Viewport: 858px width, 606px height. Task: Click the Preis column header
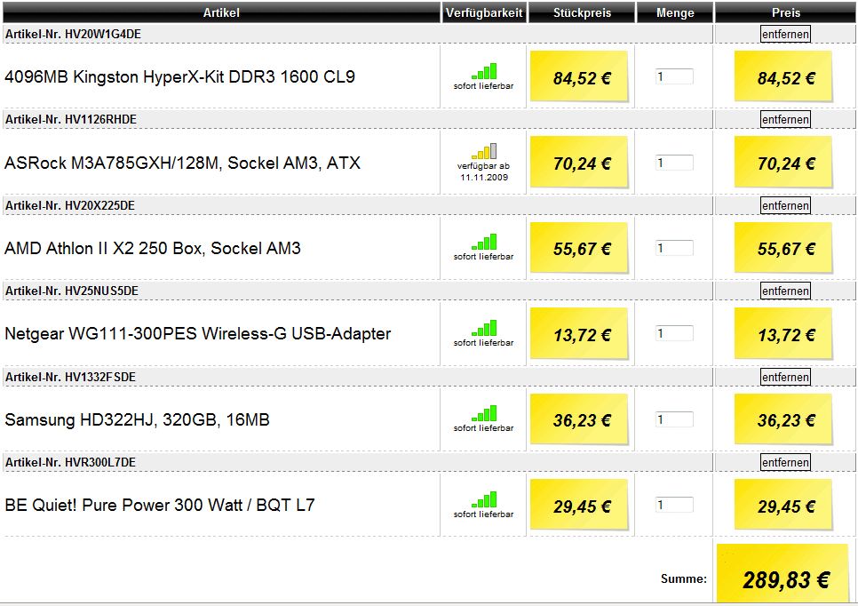tap(786, 12)
